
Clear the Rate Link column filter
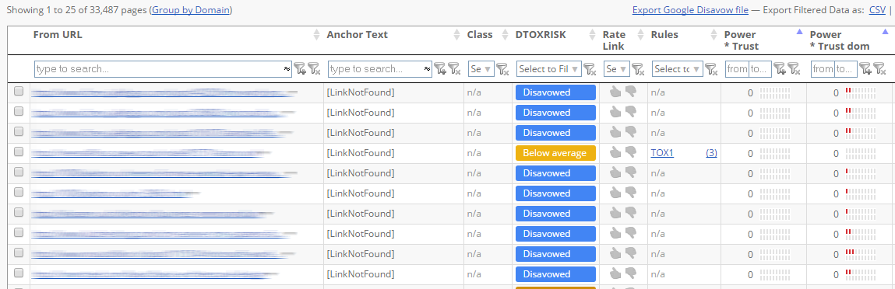tap(638, 69)
